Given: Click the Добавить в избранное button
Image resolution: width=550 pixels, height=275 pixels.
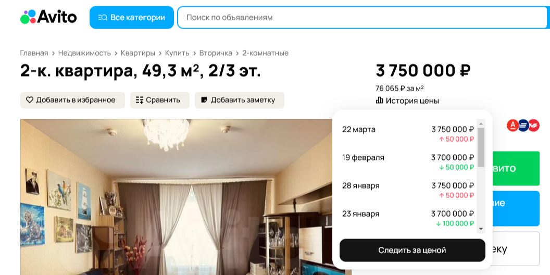Looking at the screenshot, I should (72, 100).
